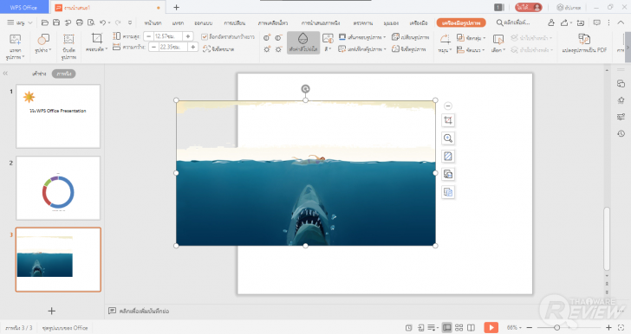Switch to reading view in the status bar
The image size is (631, 334).
pyautogui.click(x=471, y=328)
